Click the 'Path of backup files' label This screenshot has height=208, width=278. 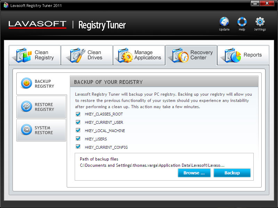pos(99,159)
